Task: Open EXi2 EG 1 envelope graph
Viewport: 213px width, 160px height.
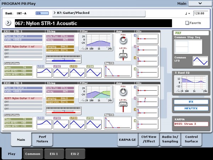Action: pos(147,90)
